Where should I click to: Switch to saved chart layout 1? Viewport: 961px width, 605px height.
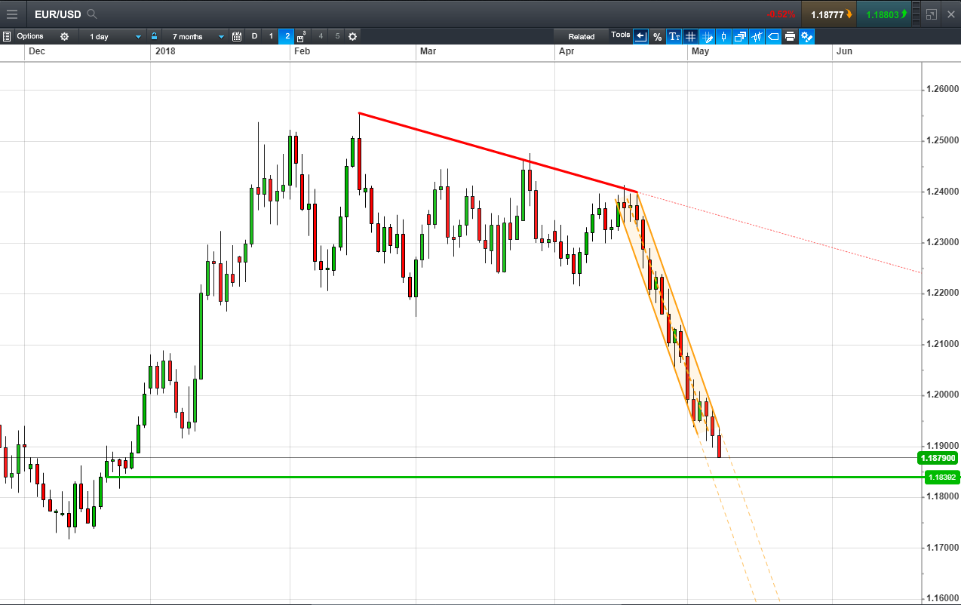pos(272,36)
